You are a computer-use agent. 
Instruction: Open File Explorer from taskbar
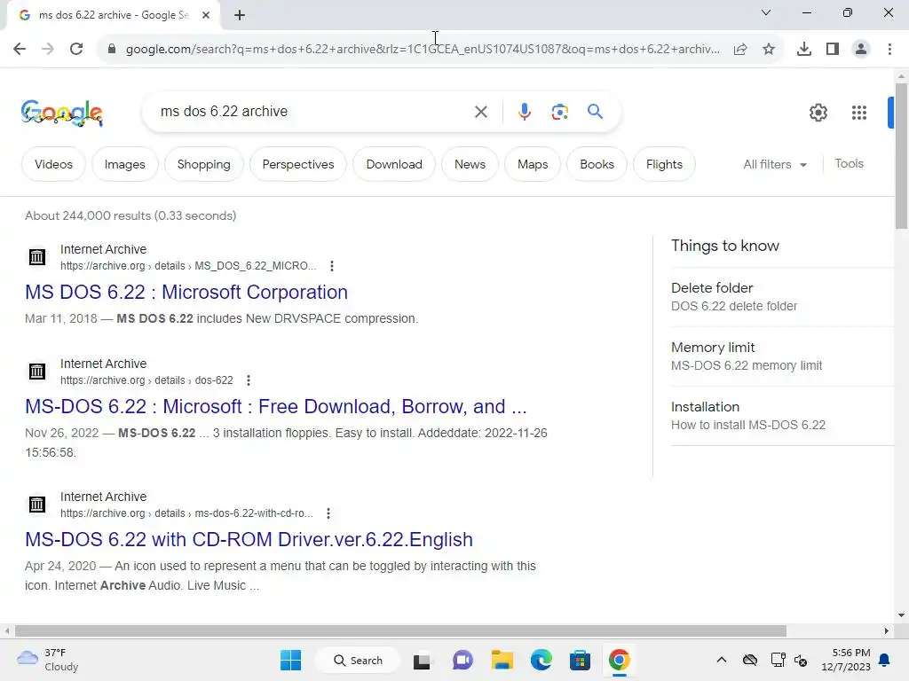tap(502, 660)
